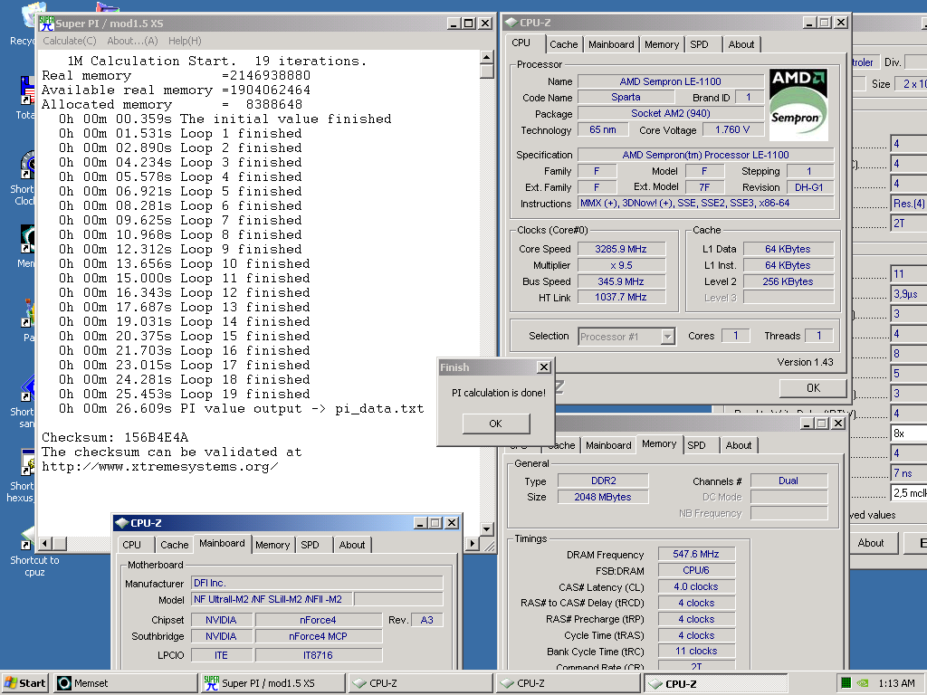Click Memory Type value DDR2
Viewport: 927px width, 695px height.
point(603,481)
